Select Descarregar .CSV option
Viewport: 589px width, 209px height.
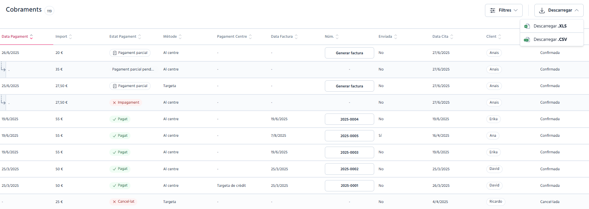pos(552,39)
